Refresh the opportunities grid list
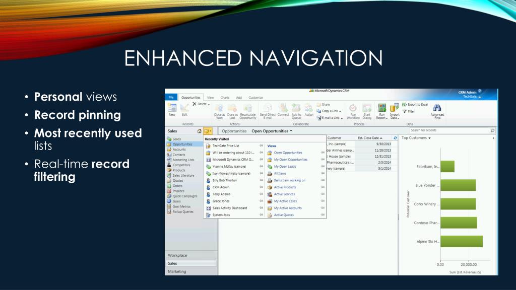Image resolution: width=516 pixels, height=290 pixels. 395,138
